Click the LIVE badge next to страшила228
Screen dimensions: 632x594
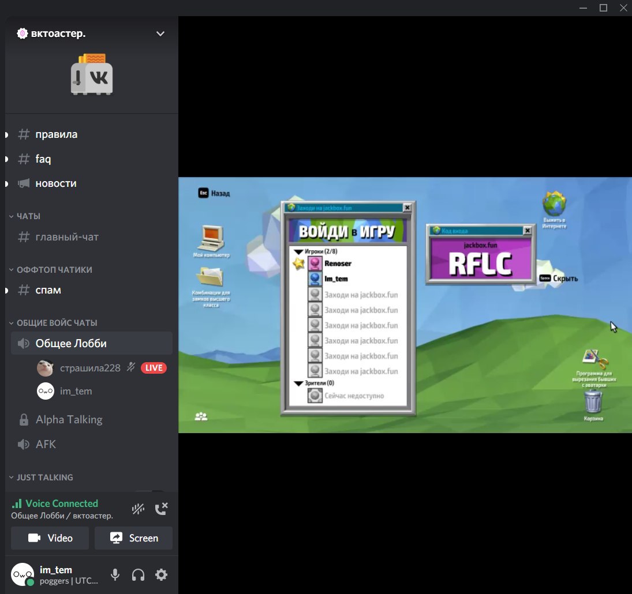154,368
